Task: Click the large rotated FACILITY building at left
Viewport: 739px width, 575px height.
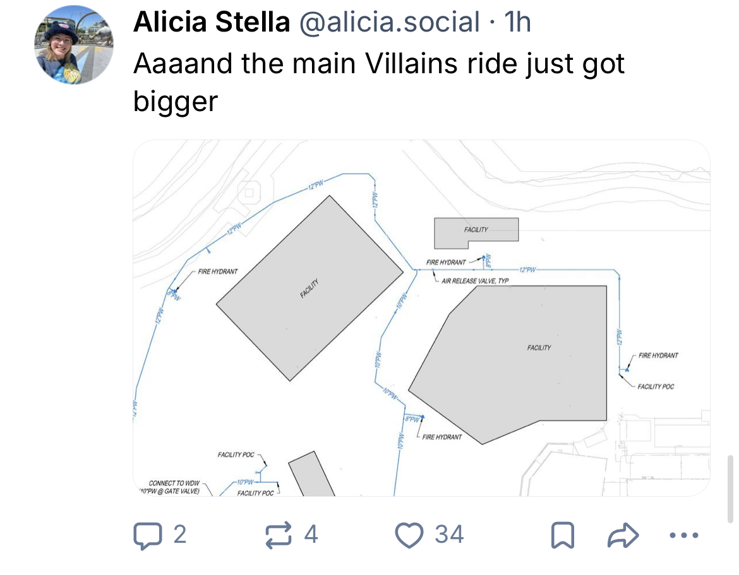Action: 309,288
